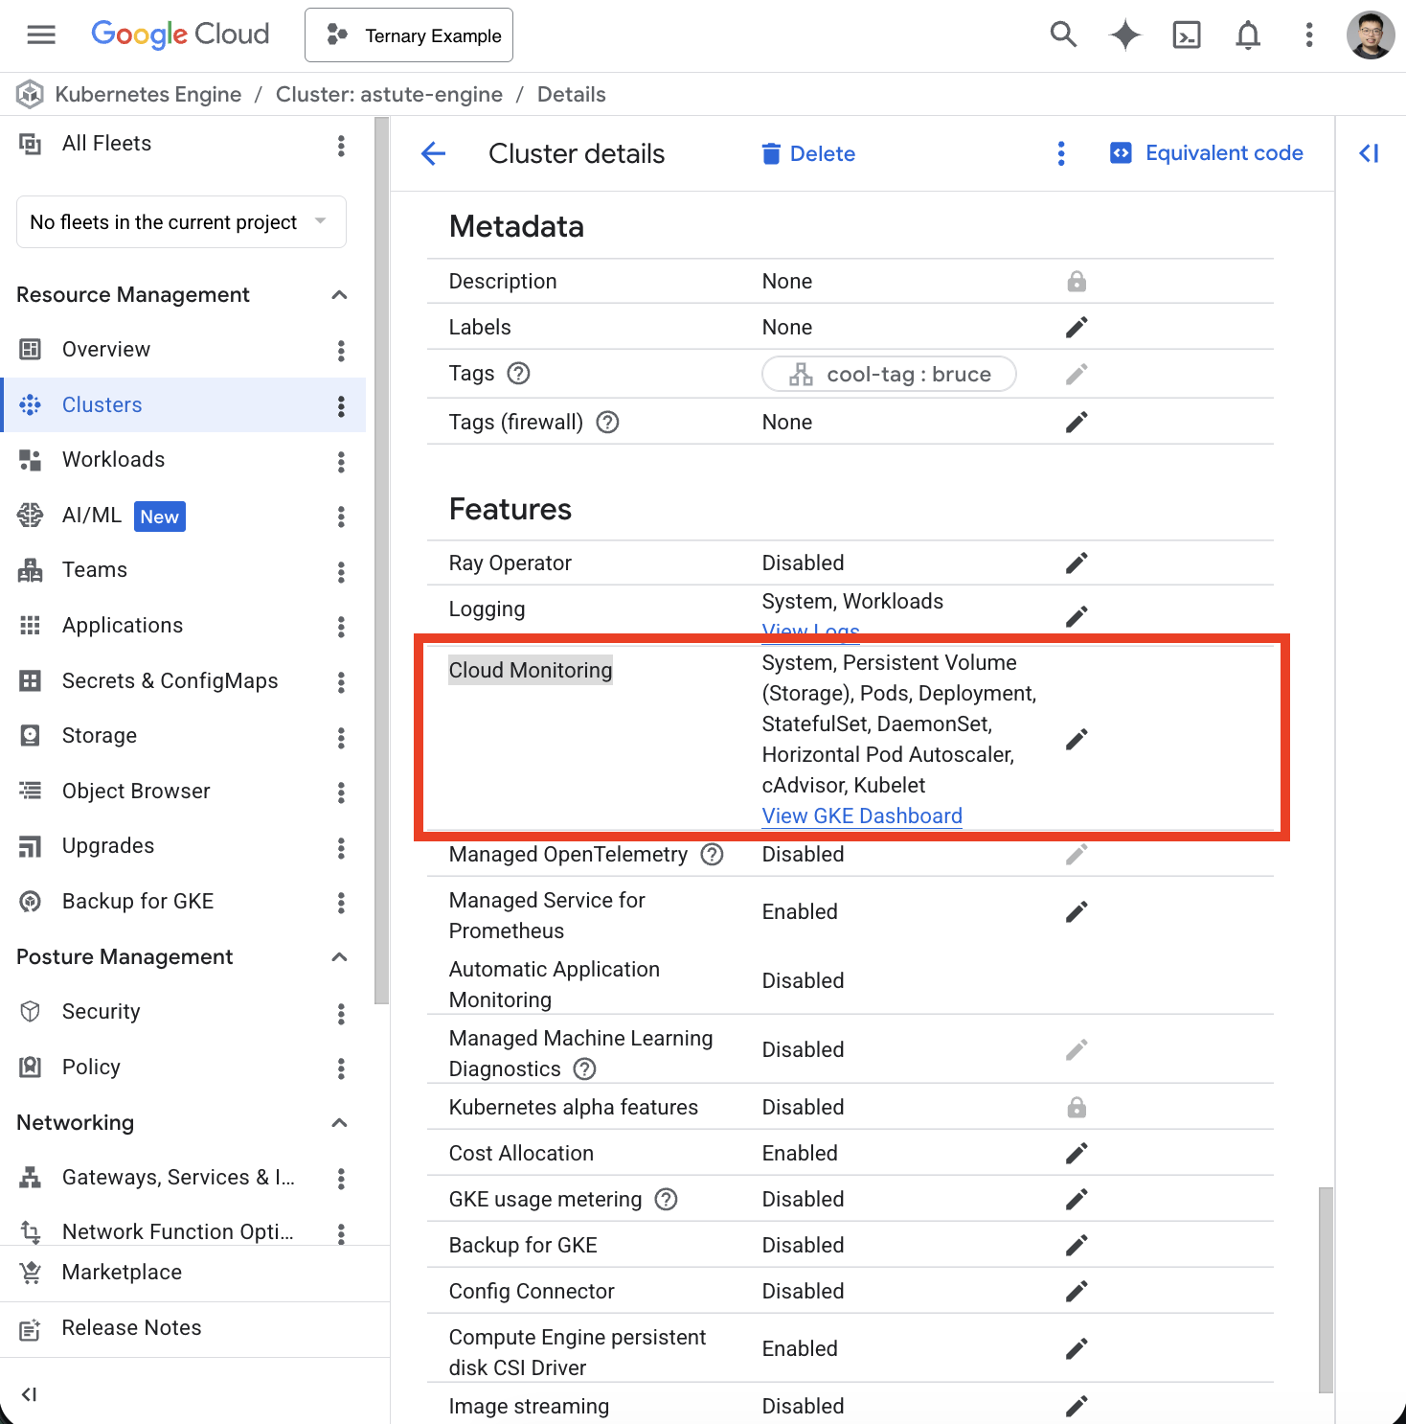
Task: Edit Cloud Monitoring components pencil
Action: (x=1077, y=740)
